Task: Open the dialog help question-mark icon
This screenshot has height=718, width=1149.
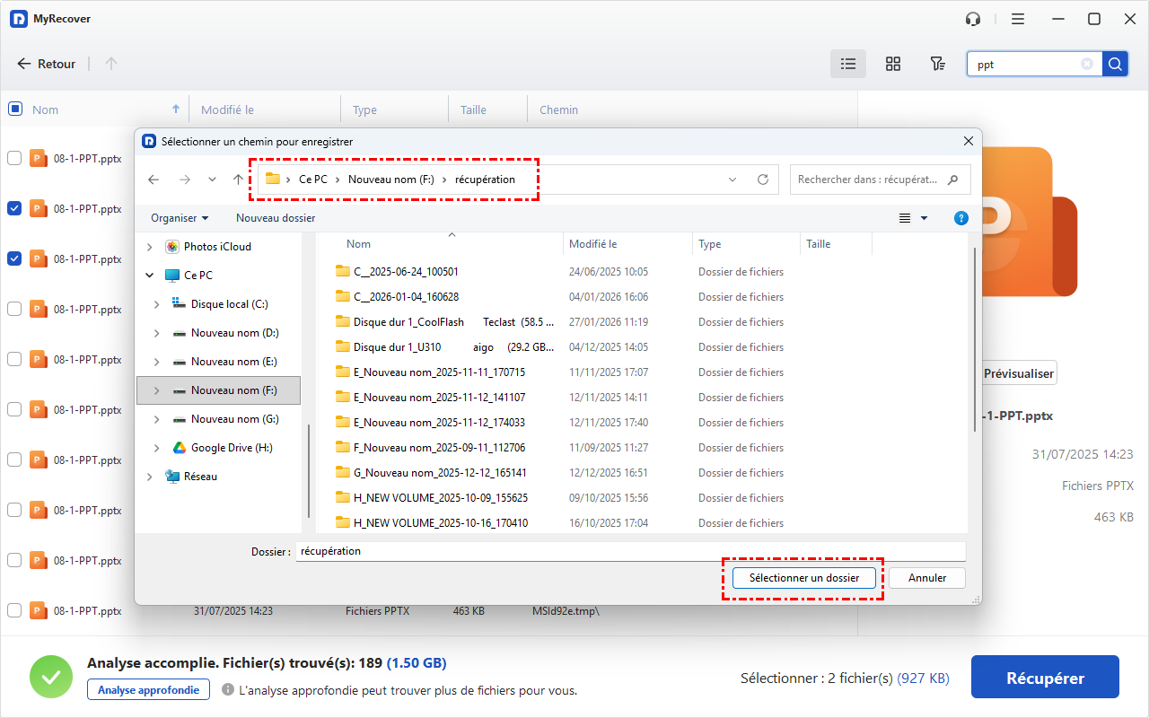Action: [960, 218]
